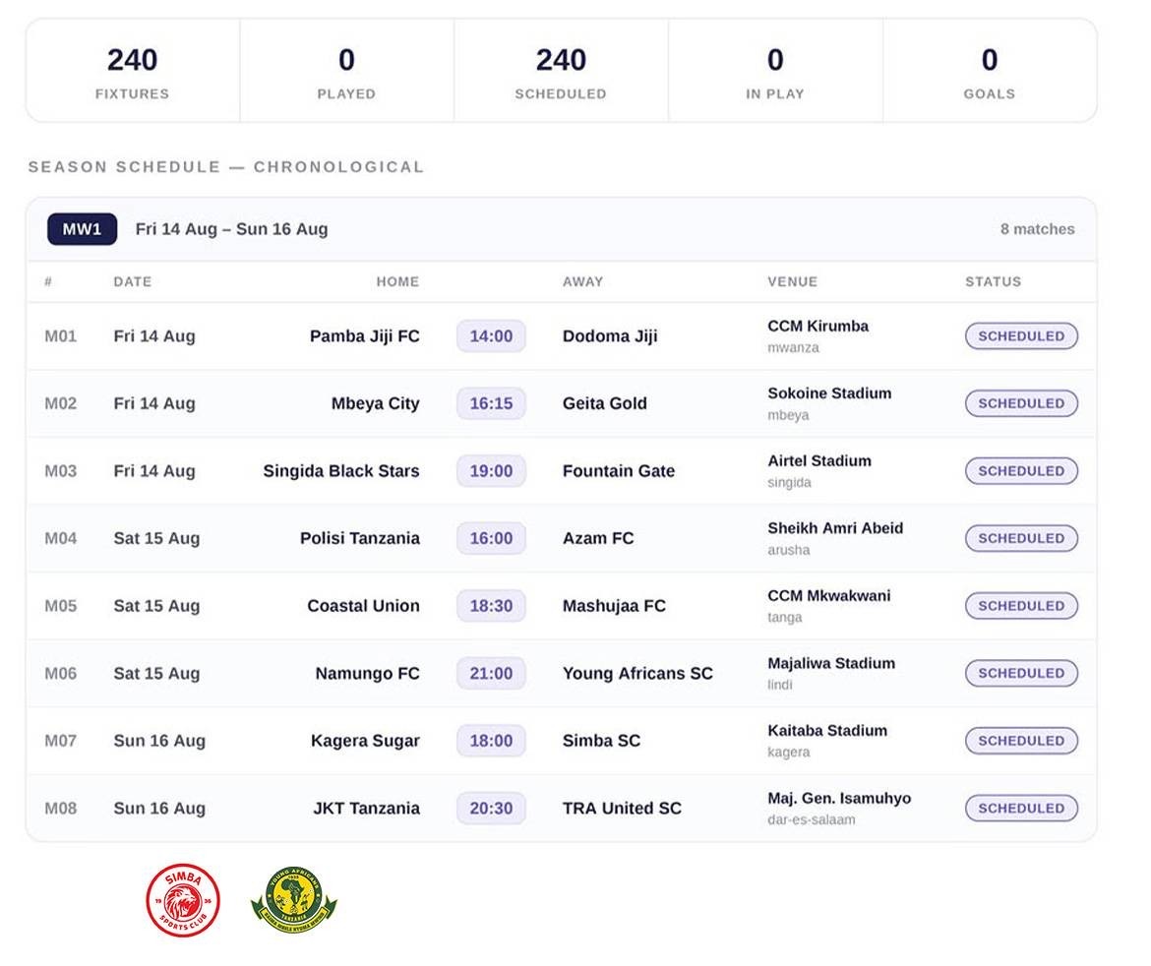Click Scheduled badge on Polisi Tanzania match
1151x966 pixels.
(1021, 538)
